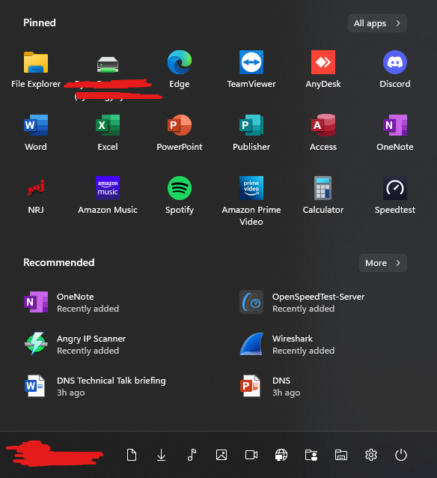Click 'Angry IP Scanner' label
437x478 pixels.
click(x=91, y=339)
